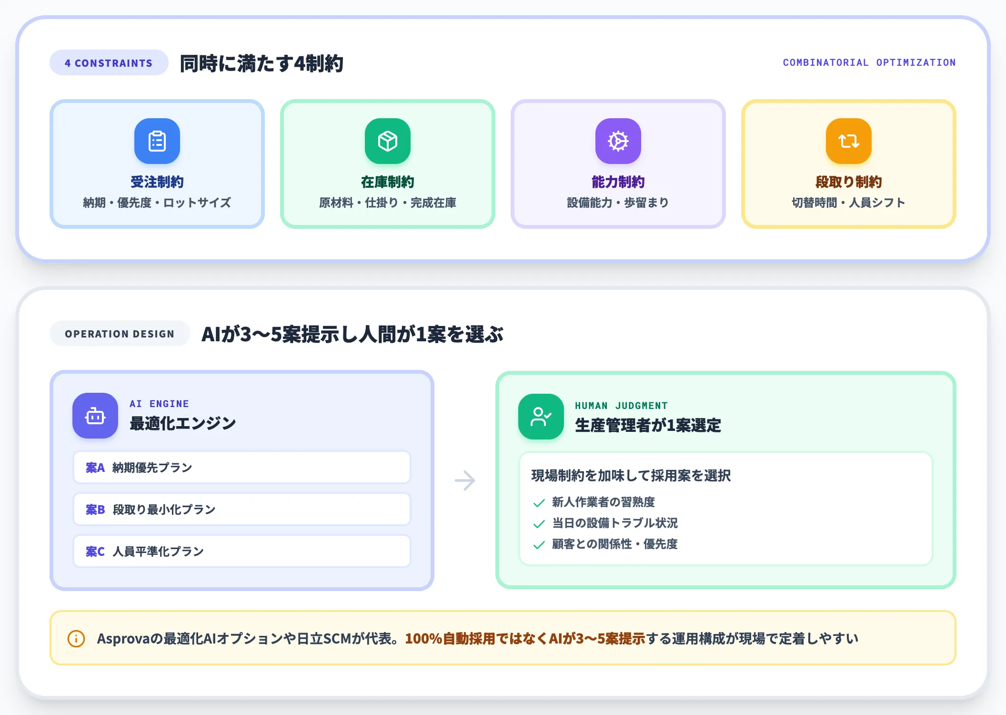Click the checkmark beside 当日の設備トラブル状況
The height and width of the screenshot is (715, 1006).
tap(539, 524)
